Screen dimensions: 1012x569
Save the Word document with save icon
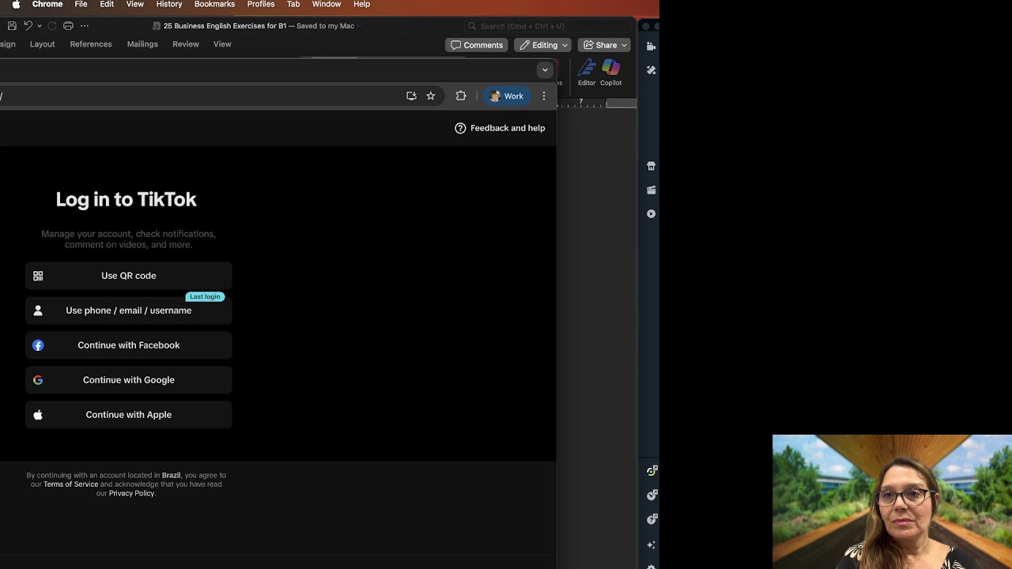pyautogui.click(x=12, y=26)
